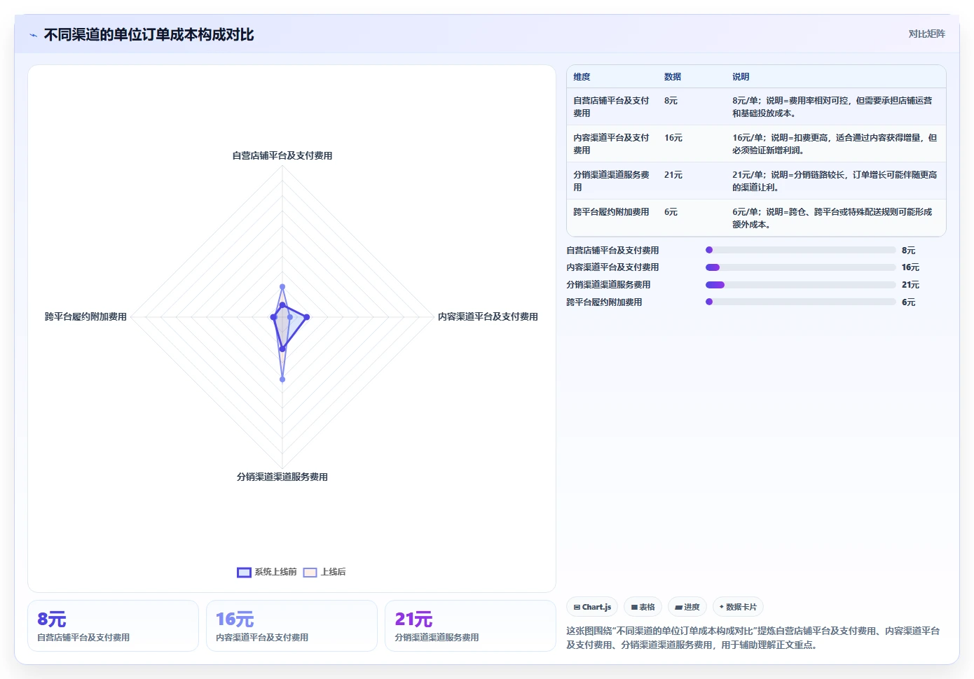Click the 6元 value in the table
974x679 pixels.
point(671,212)
